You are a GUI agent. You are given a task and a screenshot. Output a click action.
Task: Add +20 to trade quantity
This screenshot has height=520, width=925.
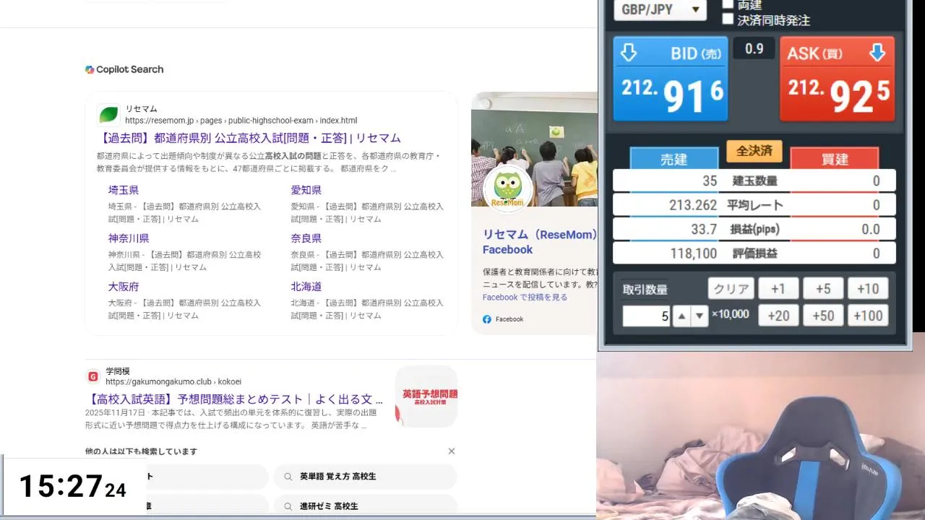(x=778, y=316)
